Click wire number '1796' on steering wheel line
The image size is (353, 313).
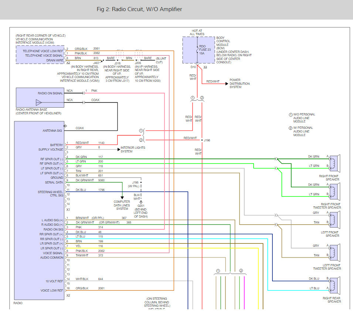click(101, 190)
